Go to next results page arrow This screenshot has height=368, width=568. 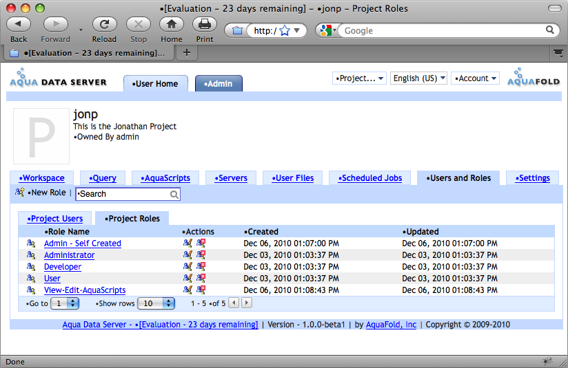pos(247,303)
